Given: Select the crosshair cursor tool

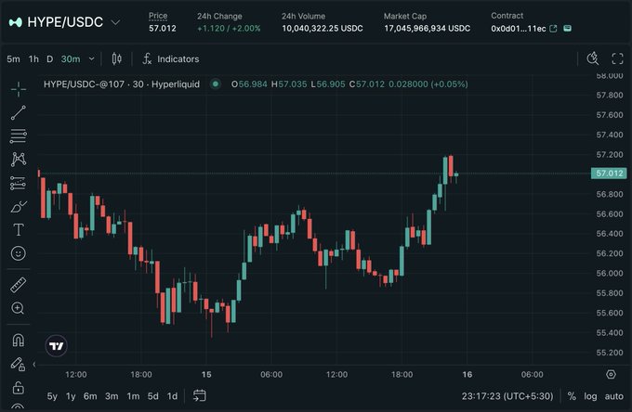Looking at the screenshot, I should (x=19, y=89).
